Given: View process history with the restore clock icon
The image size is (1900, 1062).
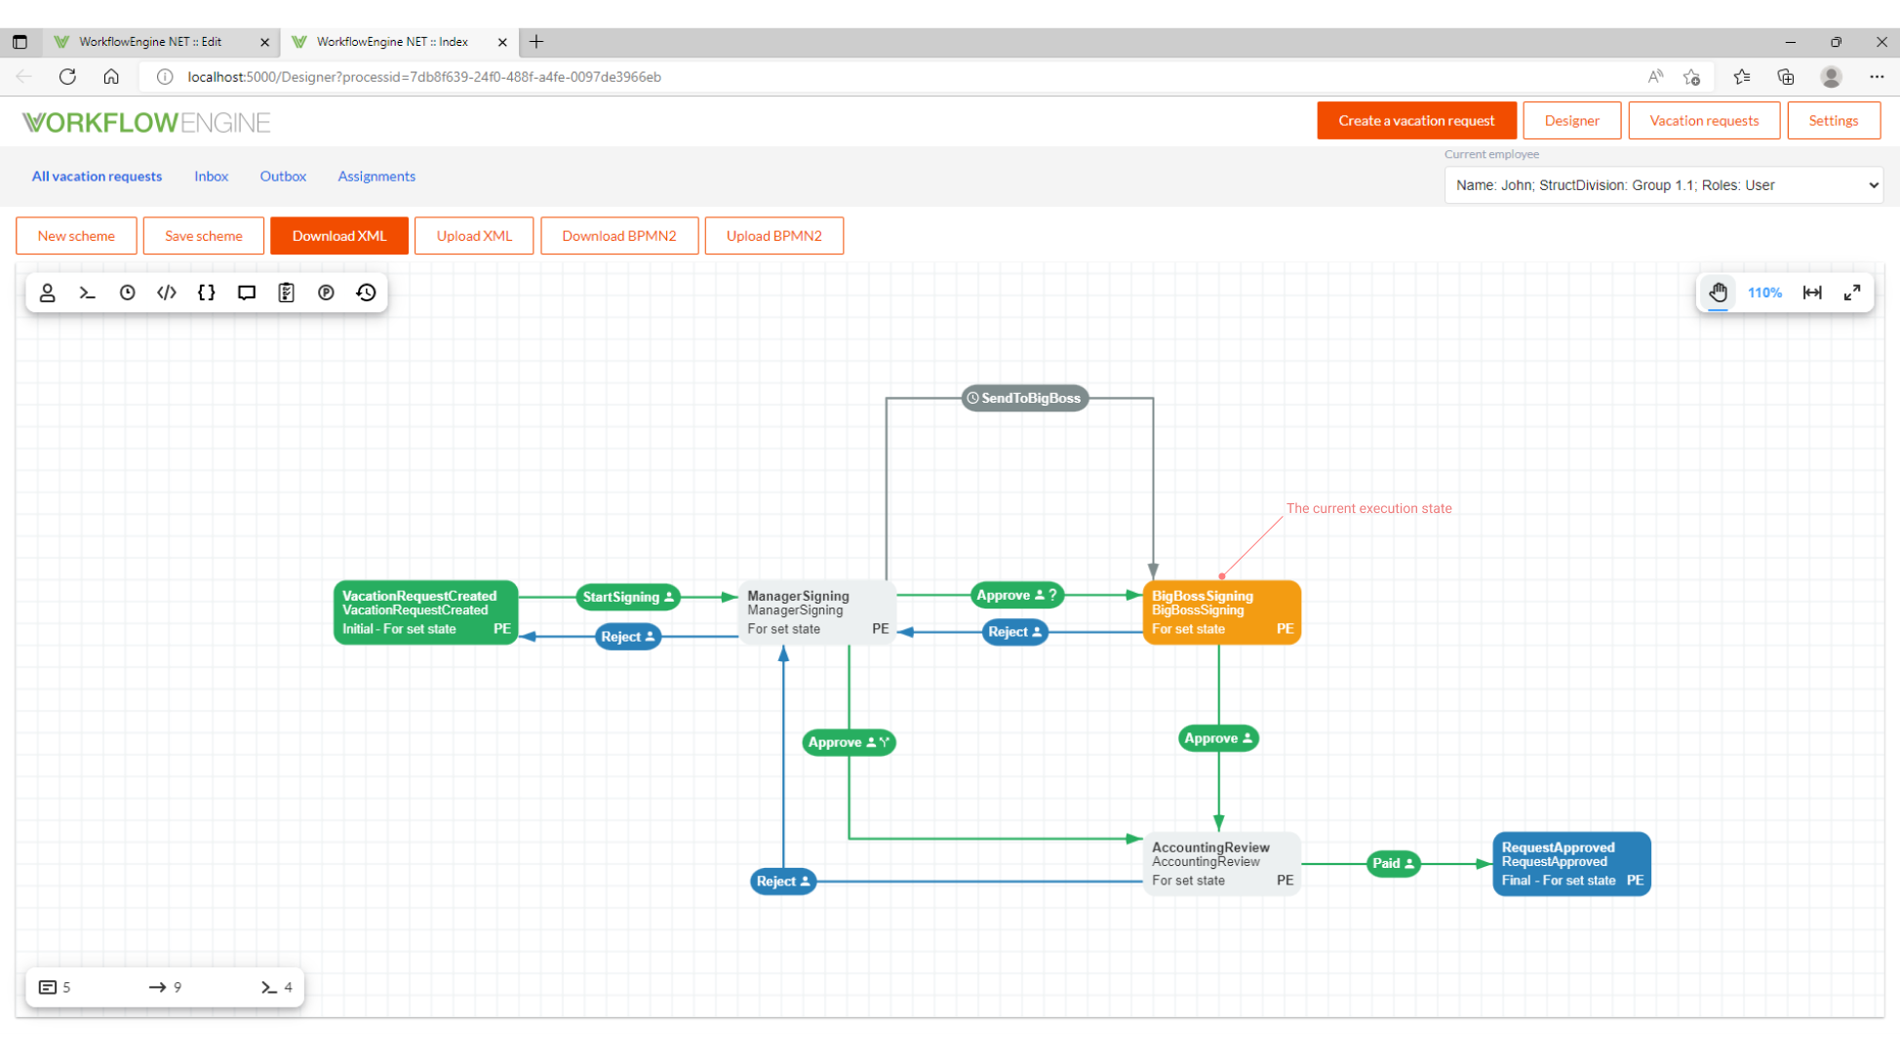Looking at the screenshot, I should (x=366, y=292).
